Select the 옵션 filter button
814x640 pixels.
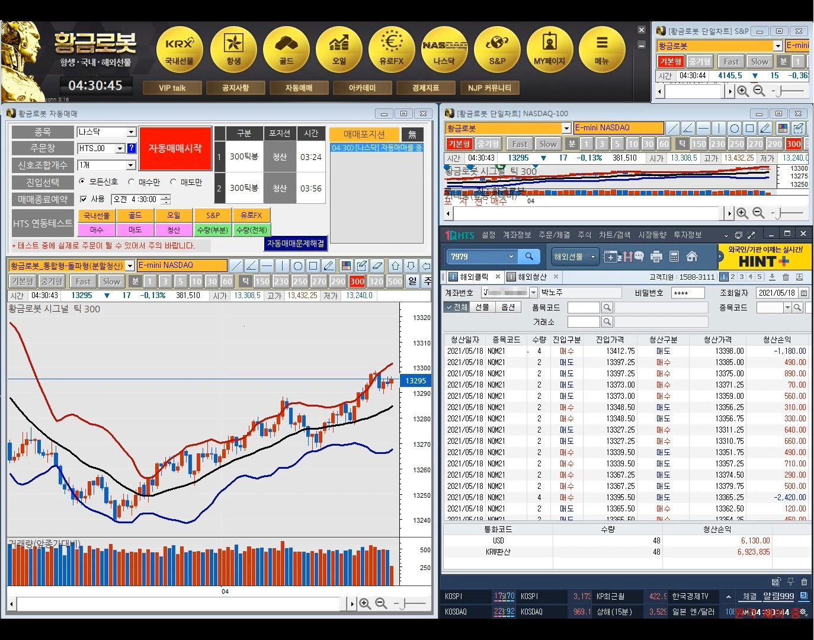click(x=508, y=307)
